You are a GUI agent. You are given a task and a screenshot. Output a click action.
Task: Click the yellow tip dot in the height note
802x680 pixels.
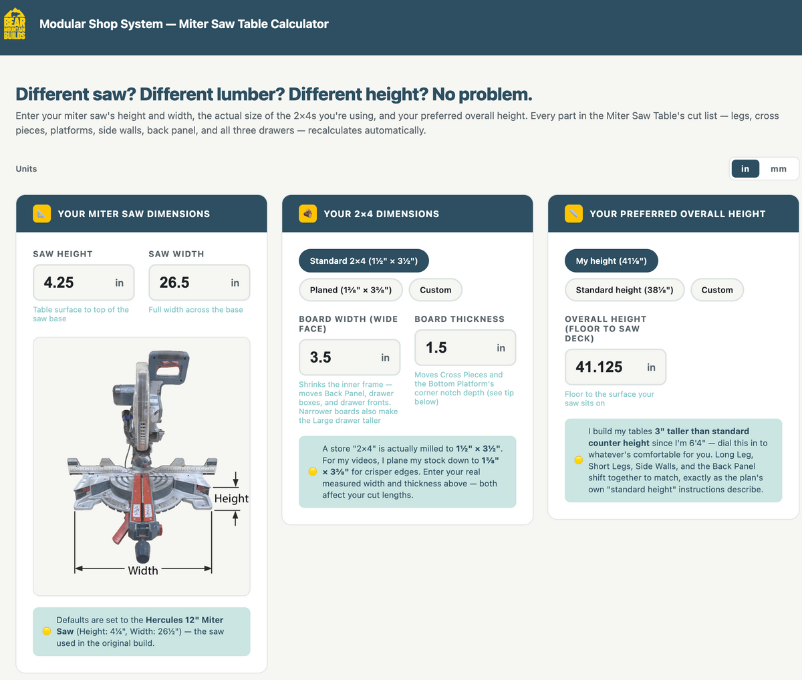pyautogui.click(x=578, y=460)
